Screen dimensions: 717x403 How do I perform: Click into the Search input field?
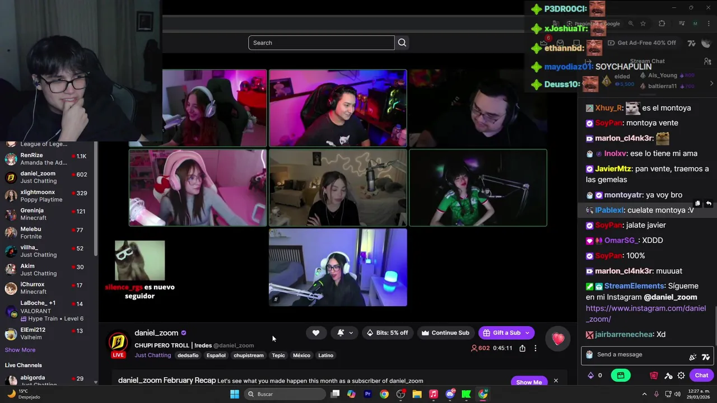[322, 43]
